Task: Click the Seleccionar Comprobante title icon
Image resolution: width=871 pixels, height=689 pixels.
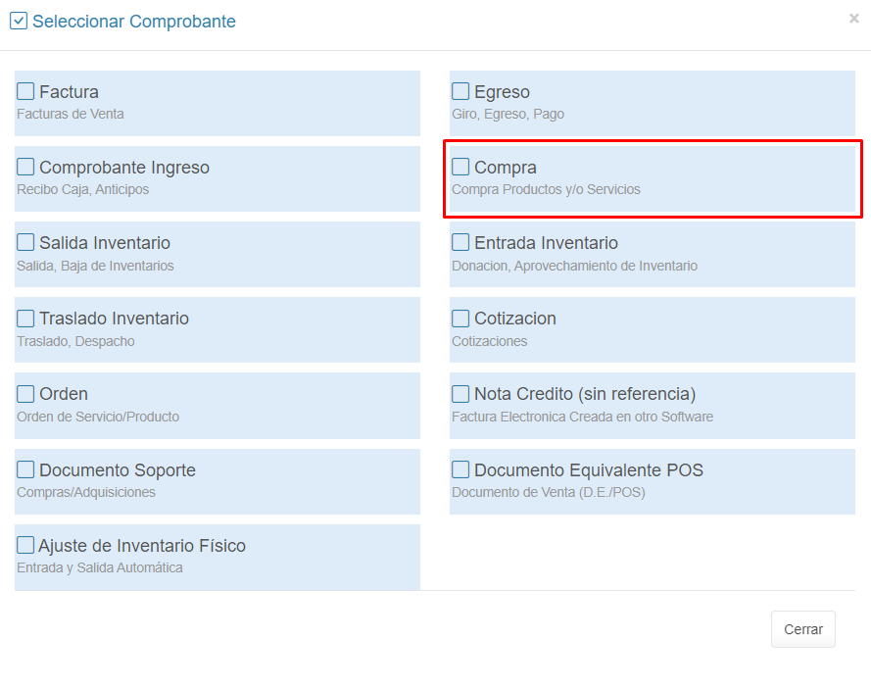Action: point(19,21)
